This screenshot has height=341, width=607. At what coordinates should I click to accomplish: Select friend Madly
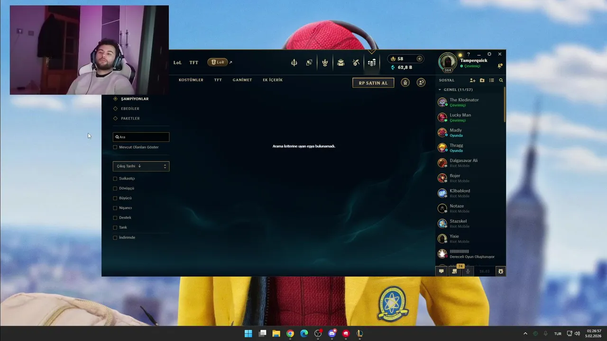tap(469, 133)
